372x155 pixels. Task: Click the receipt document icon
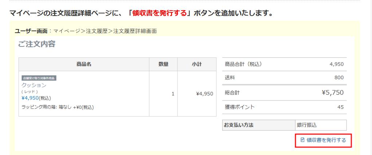click(x=302, y=140)
